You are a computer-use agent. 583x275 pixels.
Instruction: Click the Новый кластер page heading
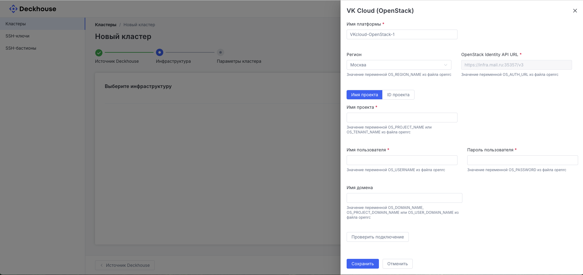tap(123, 37)
